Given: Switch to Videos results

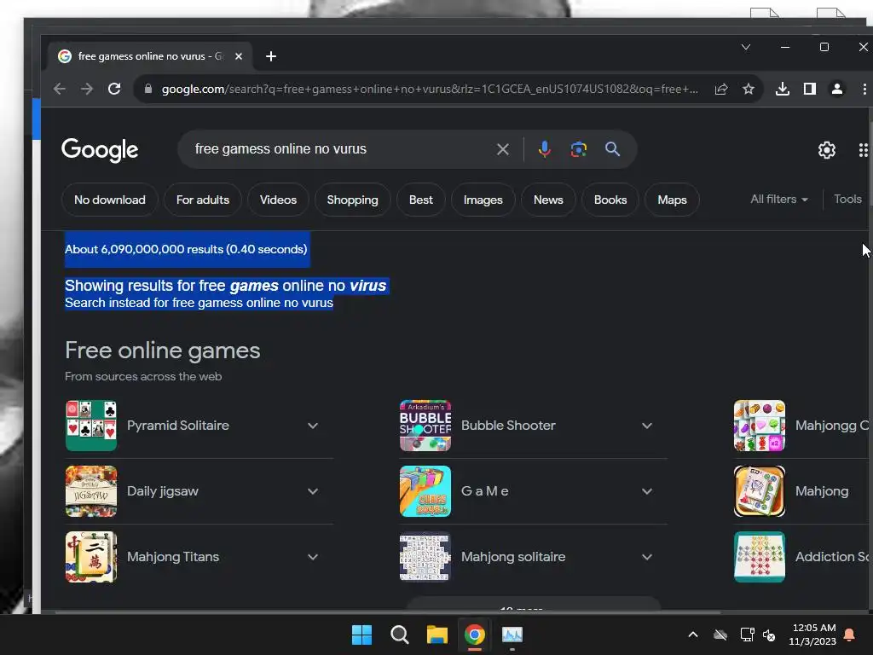Looking at the screenshot, I should point(278,200).
